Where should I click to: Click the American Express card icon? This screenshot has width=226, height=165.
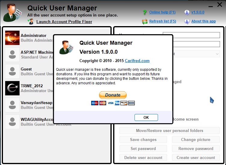(117, 103)
